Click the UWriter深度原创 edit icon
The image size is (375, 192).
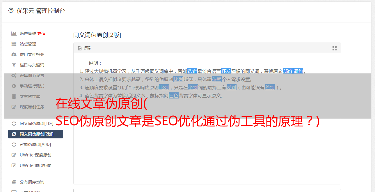[x=14, y=155]
